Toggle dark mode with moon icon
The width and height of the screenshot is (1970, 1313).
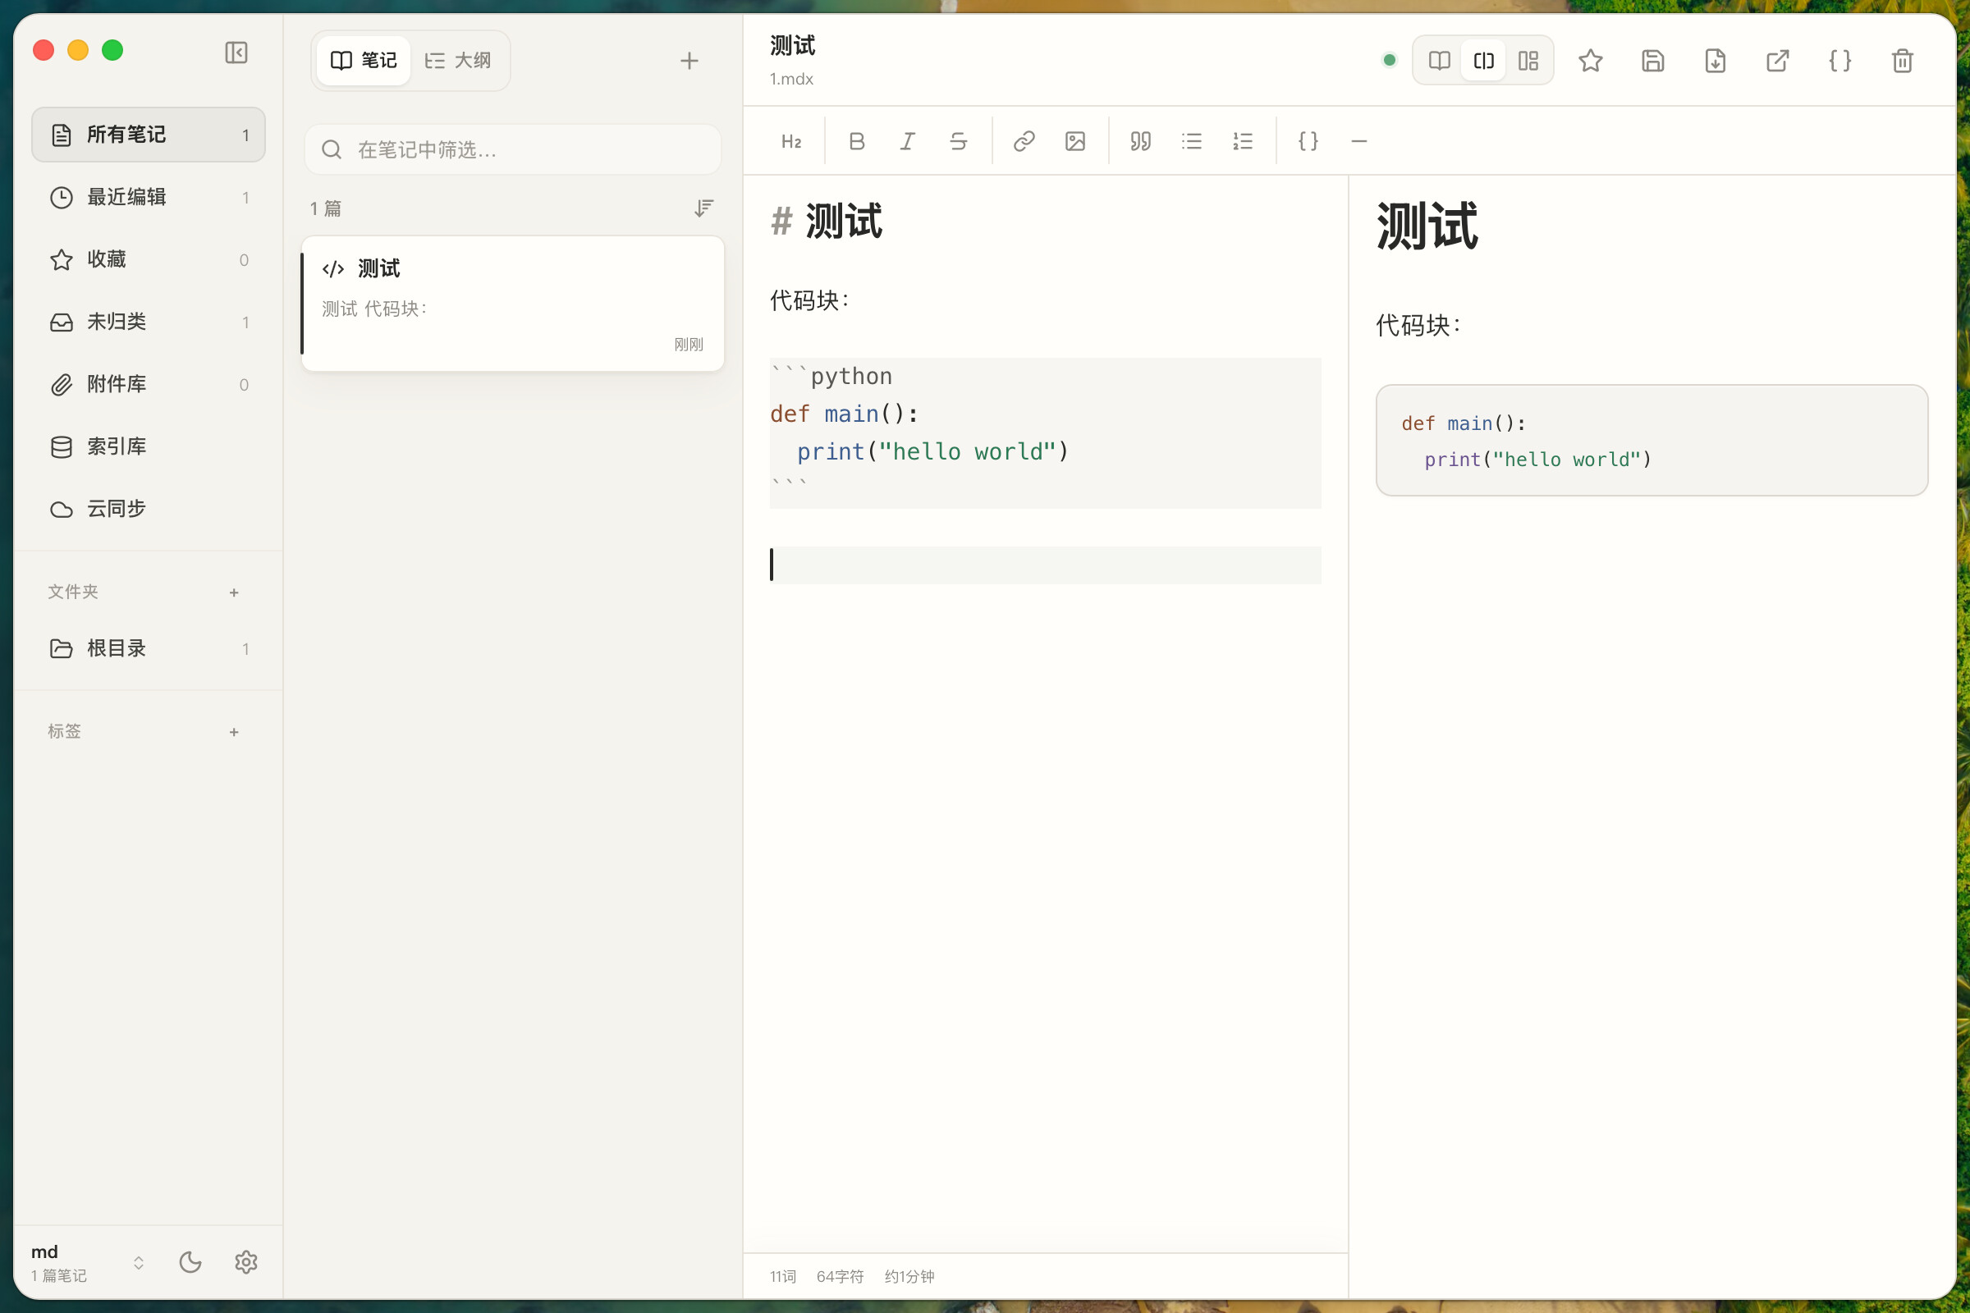[x=190, y=1262]
